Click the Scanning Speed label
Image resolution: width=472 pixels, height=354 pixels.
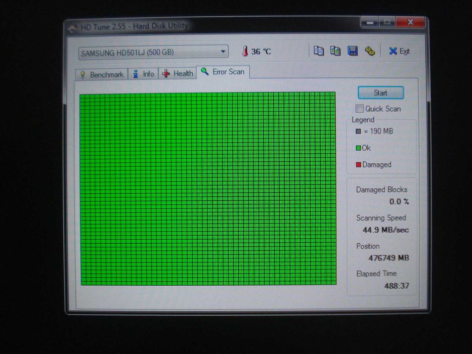click(381, 218)
